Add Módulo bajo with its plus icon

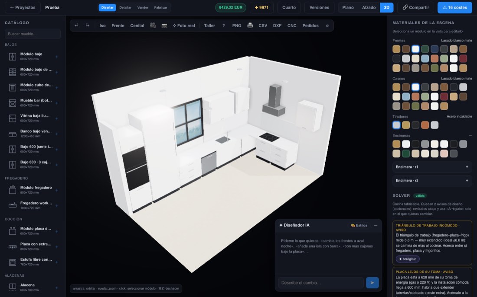(x=56, y=57)
